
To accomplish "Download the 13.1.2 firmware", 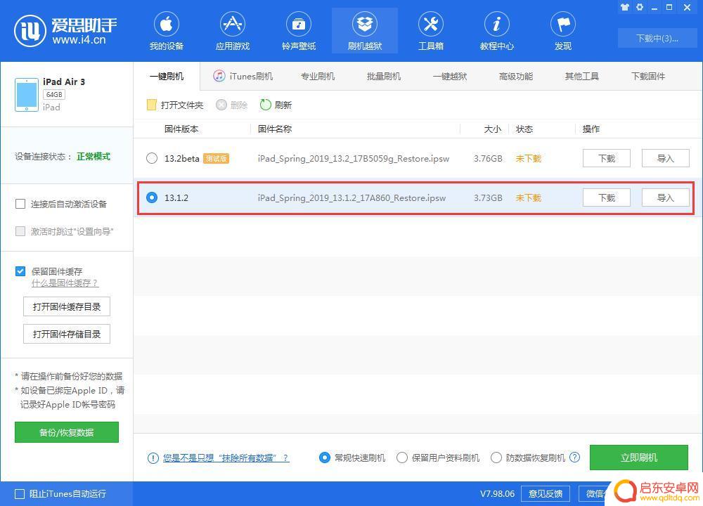I will (x=607, y=197).
